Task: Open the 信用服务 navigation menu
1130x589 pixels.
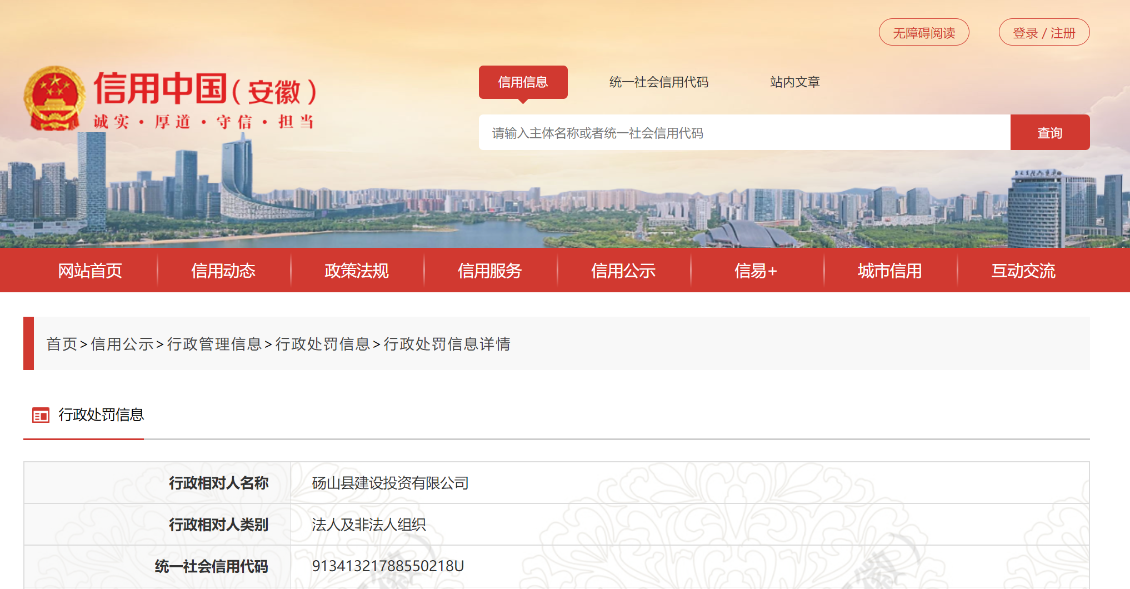Action: click(490, 271)
